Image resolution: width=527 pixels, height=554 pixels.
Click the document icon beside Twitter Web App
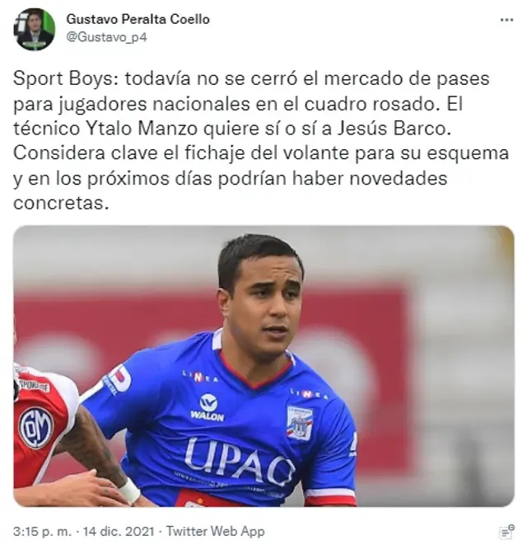click(x=506, y=531)
